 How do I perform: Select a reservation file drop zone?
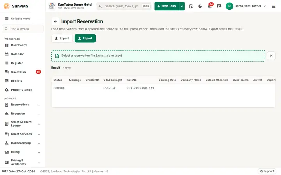158,56
